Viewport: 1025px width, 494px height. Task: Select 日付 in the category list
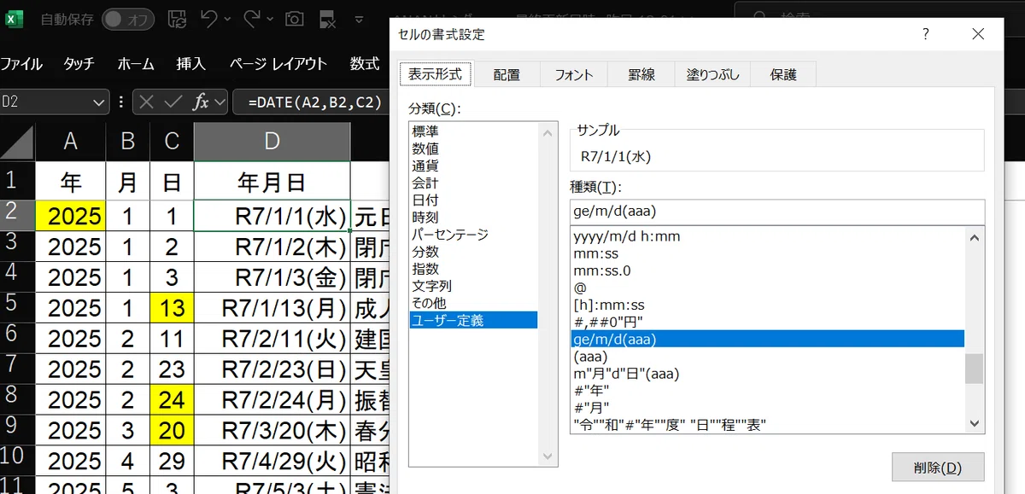[426, 200]
